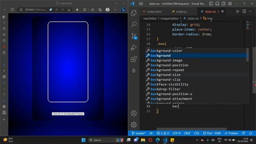Screen dimensions: 256x144
Task: Open browser favorites star icon
Action: (92, 10)
